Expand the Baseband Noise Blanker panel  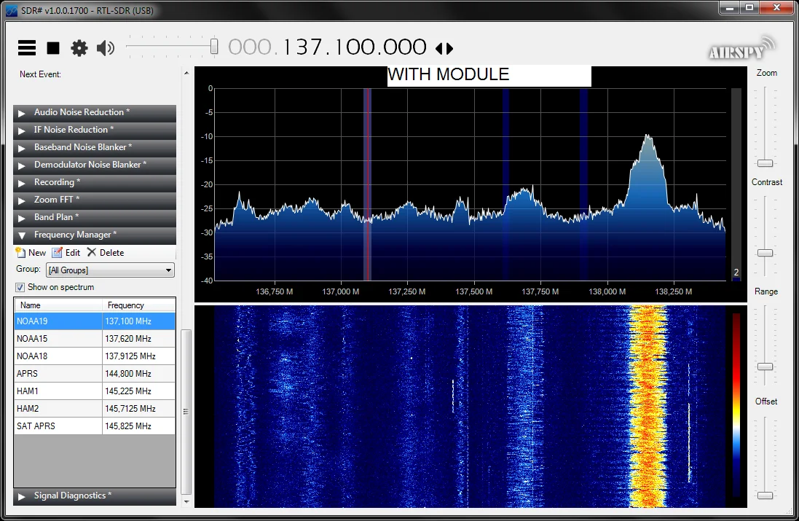95,146
